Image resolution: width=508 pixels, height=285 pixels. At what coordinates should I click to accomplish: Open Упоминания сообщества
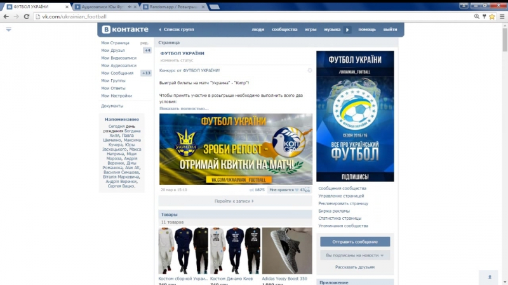[343, 226]
